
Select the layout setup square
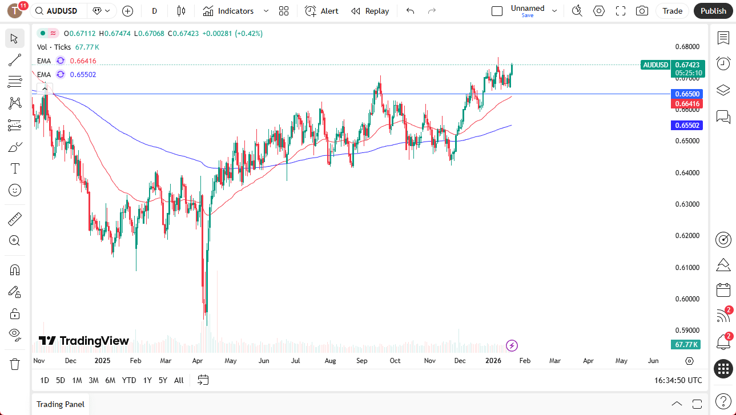[x=497, y=11]
